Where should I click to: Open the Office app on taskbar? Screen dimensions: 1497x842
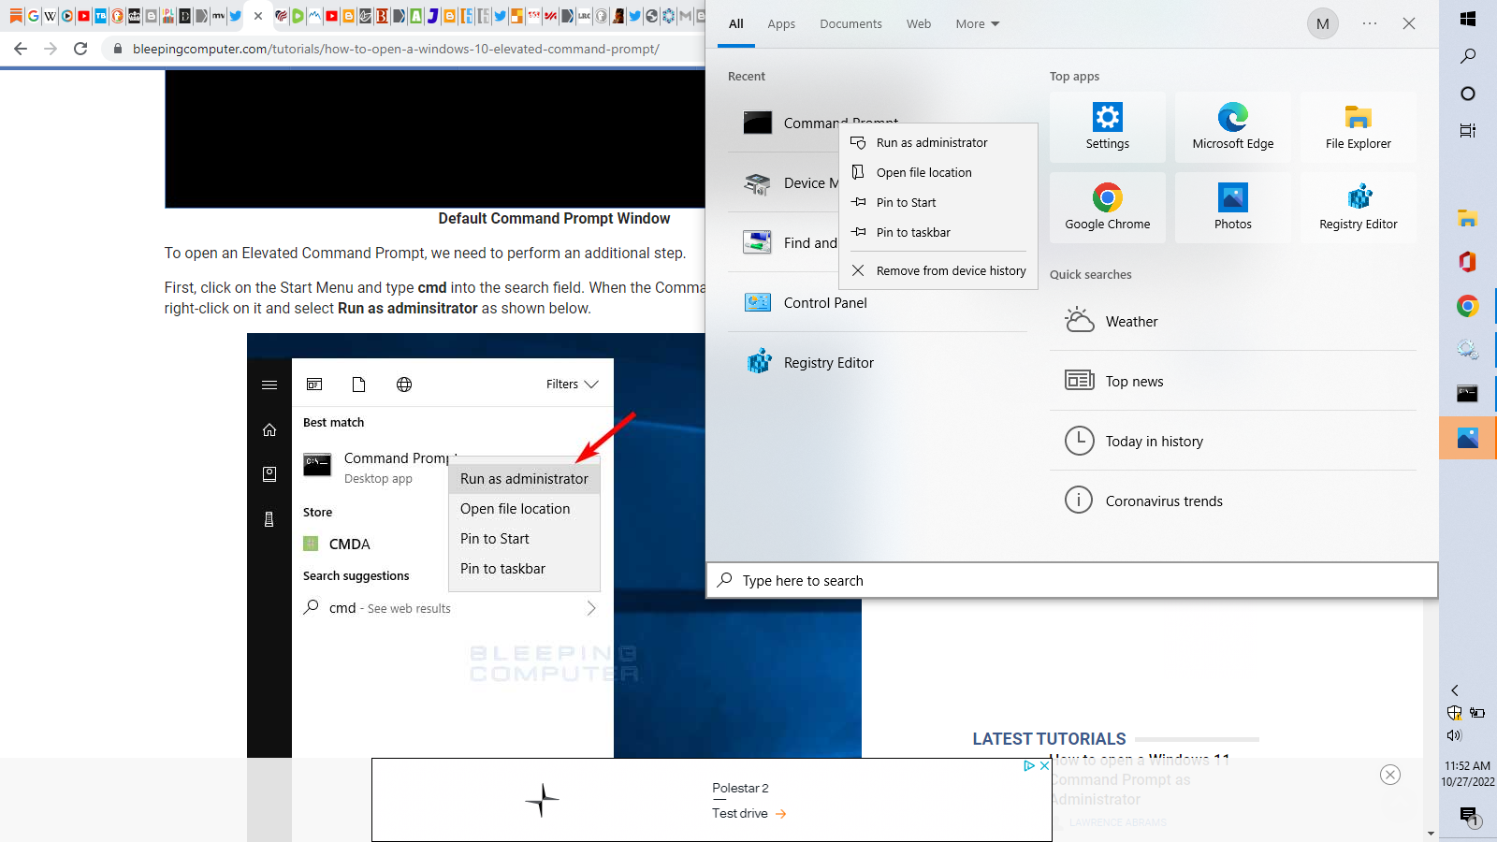coord(1468,262)
